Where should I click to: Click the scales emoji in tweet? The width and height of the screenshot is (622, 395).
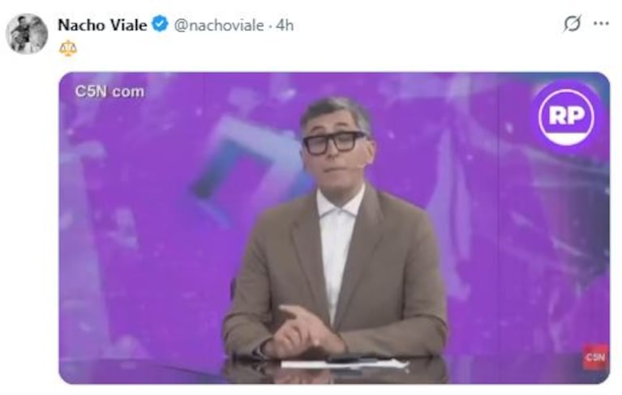(x=68, y=48)
